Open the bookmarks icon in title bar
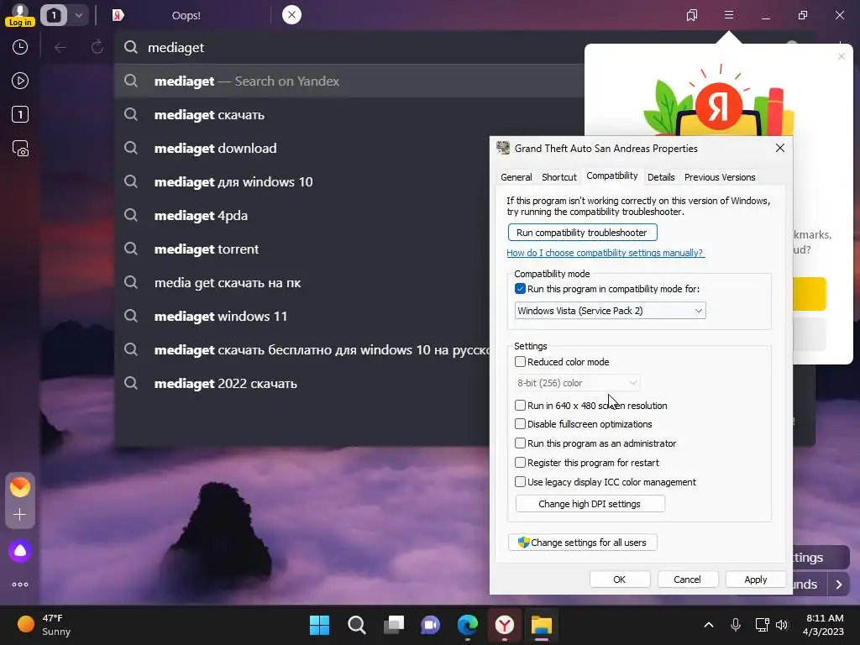This screenshot has width=860, height=645. (x=692, y=15)
